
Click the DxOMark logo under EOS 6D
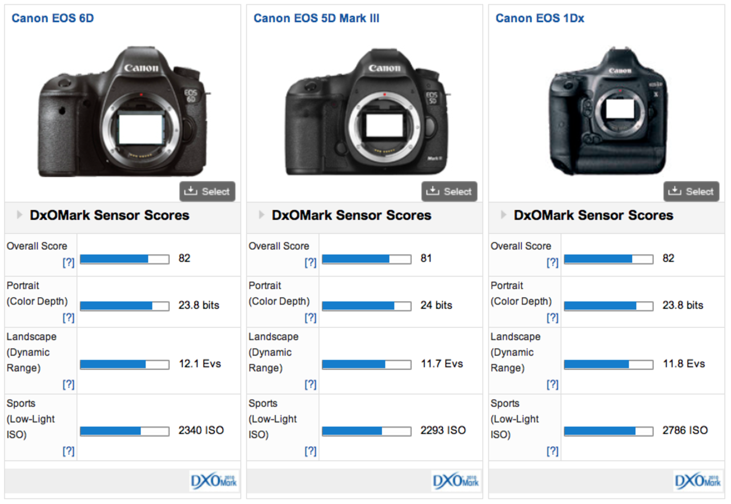[214, 481]
